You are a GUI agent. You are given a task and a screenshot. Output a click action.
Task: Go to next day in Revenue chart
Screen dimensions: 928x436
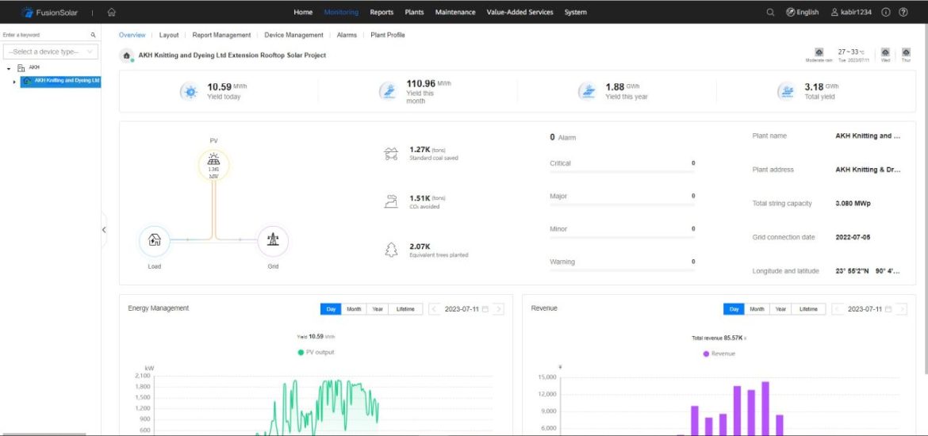click(x=901, y=309)
